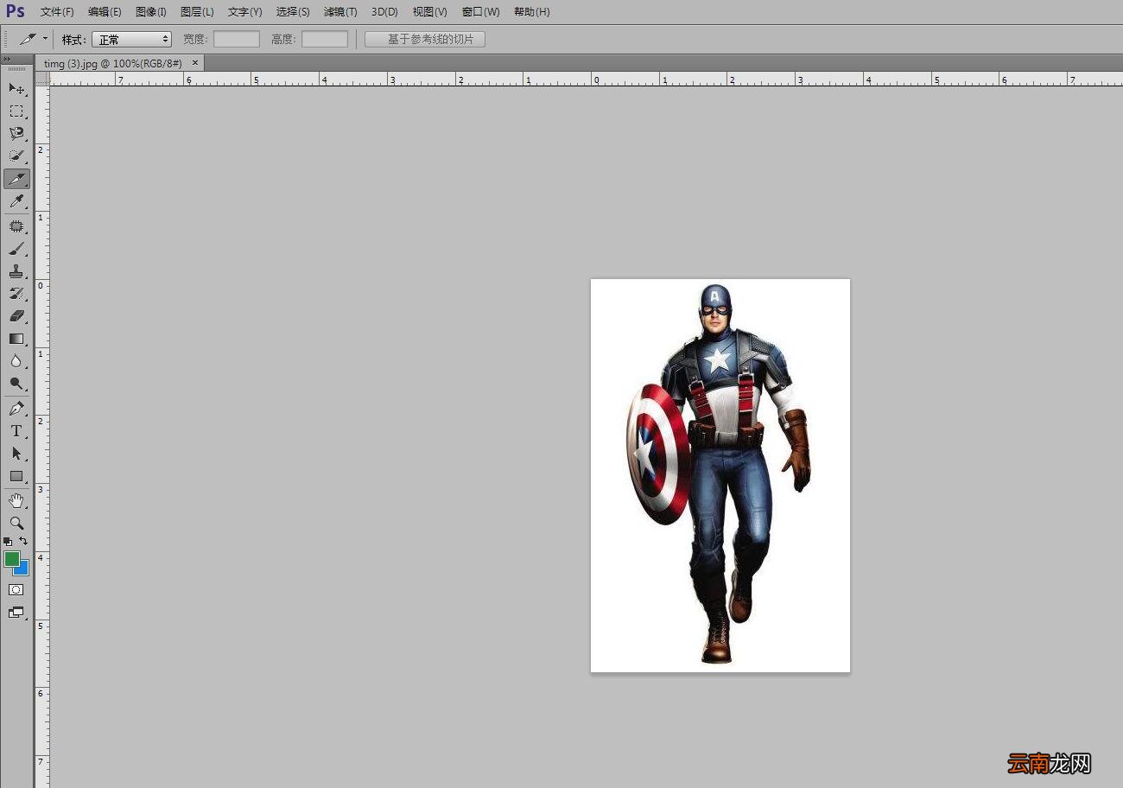Viewport: 1123px width, 788px height.
Task: Switch to the timg (3).jpg document tab
Action: [112, 63]
